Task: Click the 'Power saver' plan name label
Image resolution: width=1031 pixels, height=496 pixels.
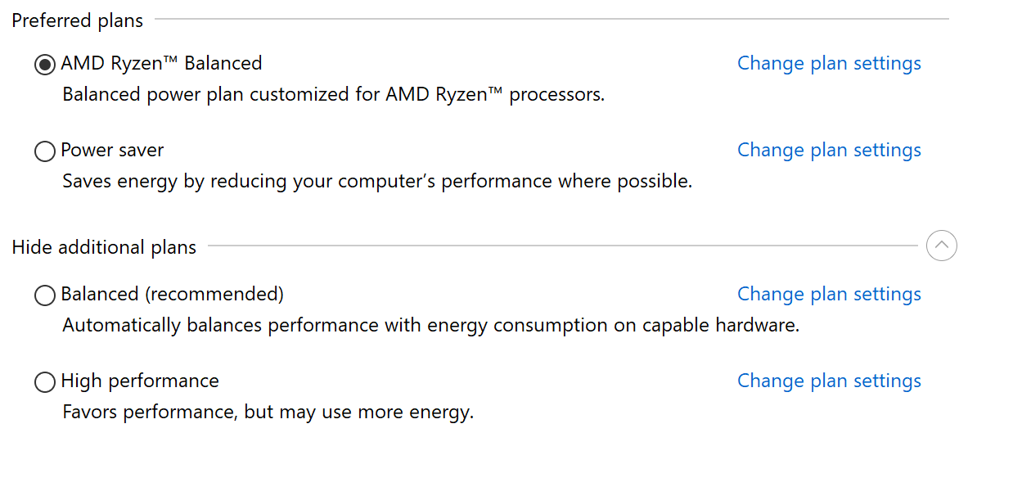Action: click(x=112, y=151)
